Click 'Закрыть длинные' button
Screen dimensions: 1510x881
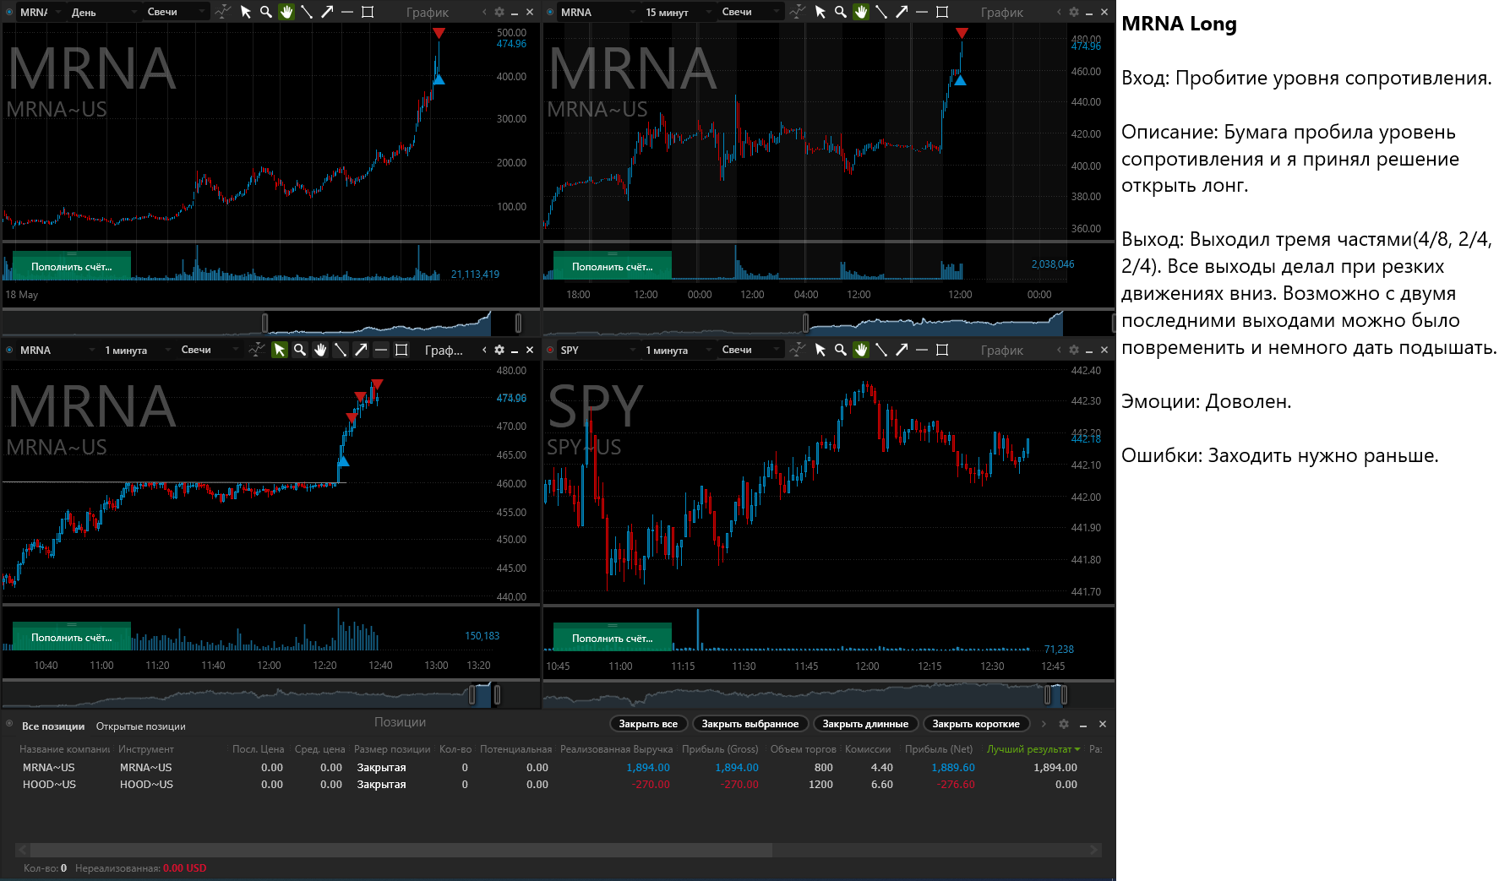coord(865,724)
